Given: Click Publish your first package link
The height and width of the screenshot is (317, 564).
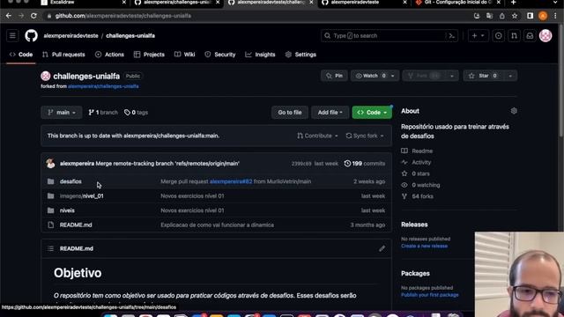Looking at the screenshot, I should [430, 295].
